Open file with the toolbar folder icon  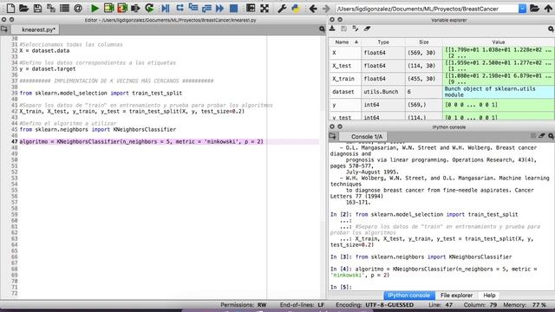point(23,8)
